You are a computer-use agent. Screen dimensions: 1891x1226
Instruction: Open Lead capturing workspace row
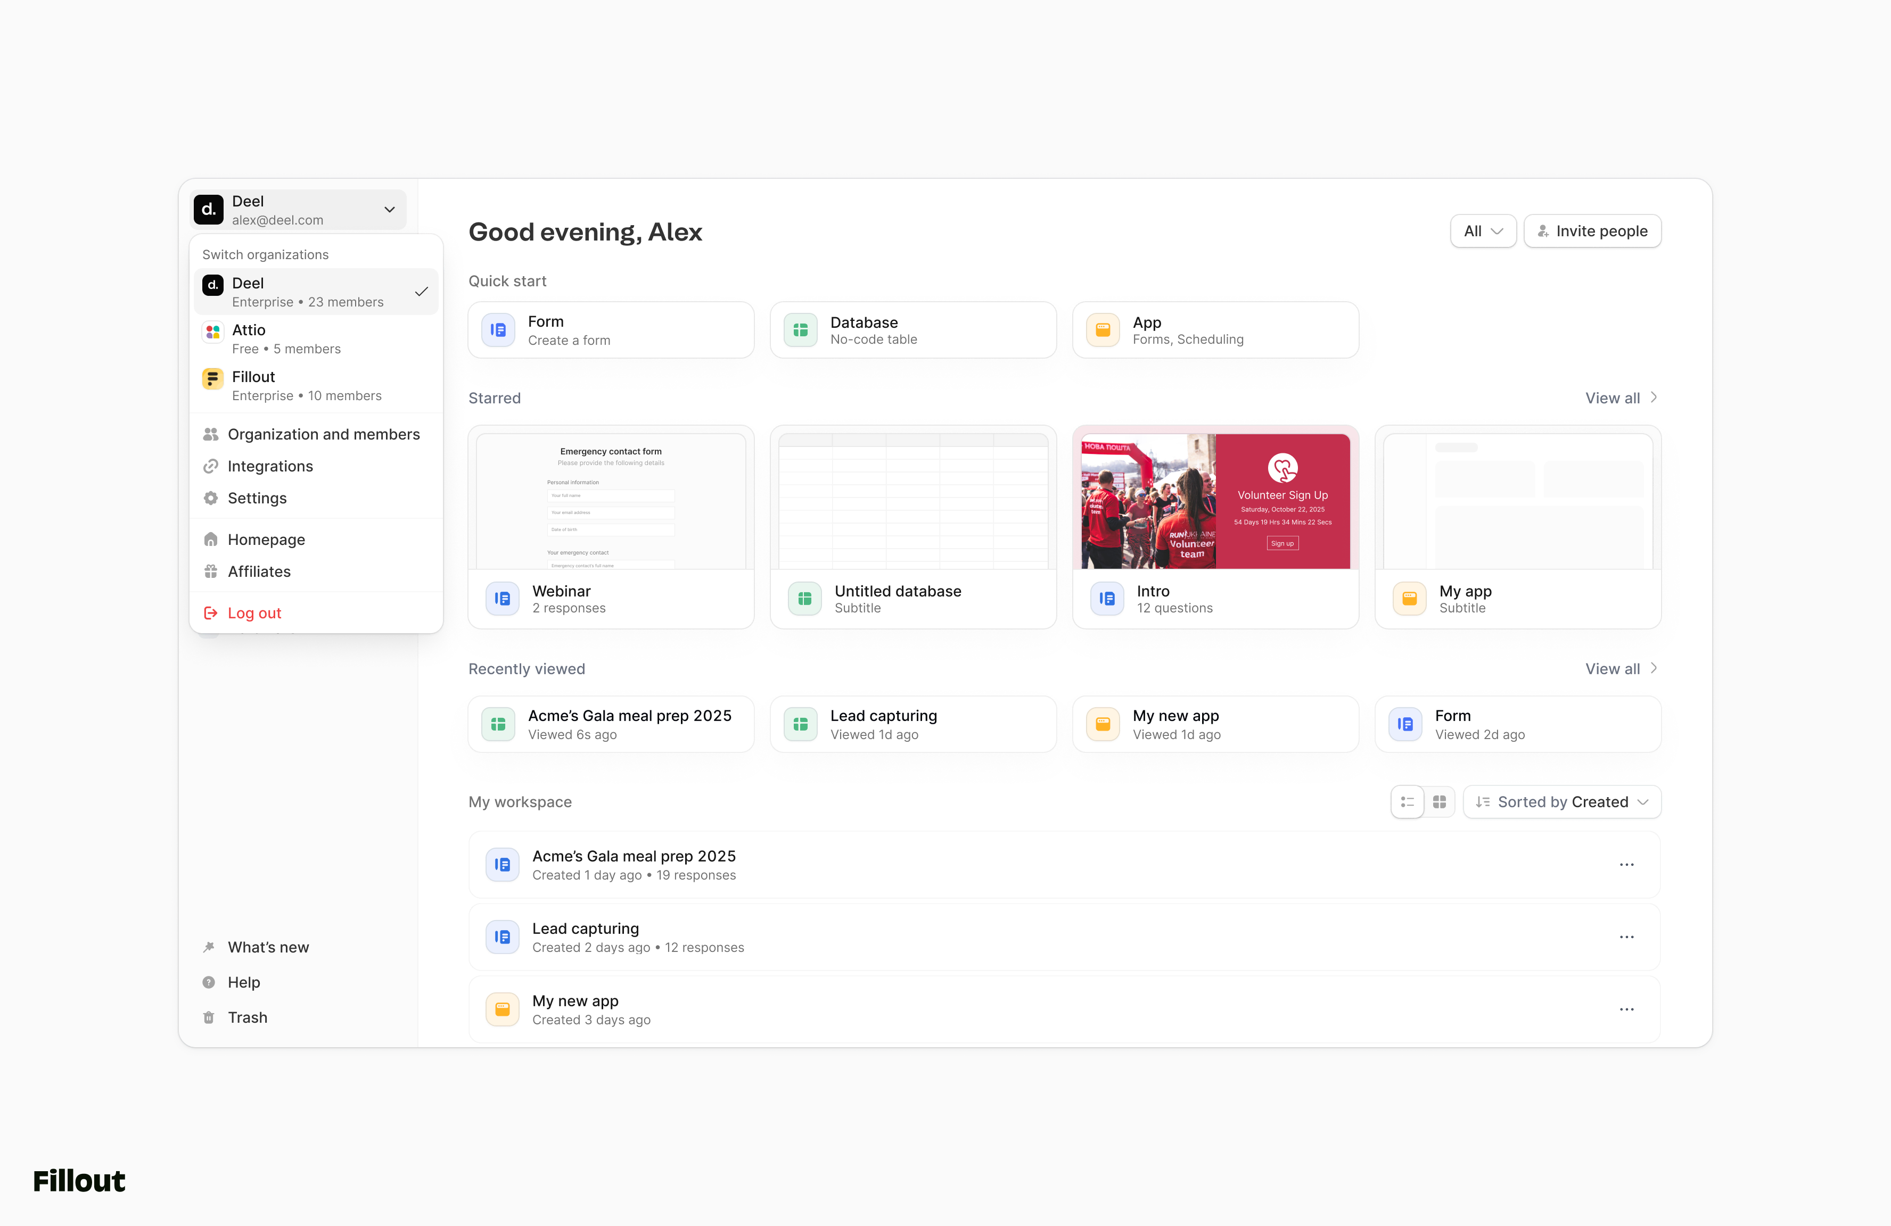1064,937
